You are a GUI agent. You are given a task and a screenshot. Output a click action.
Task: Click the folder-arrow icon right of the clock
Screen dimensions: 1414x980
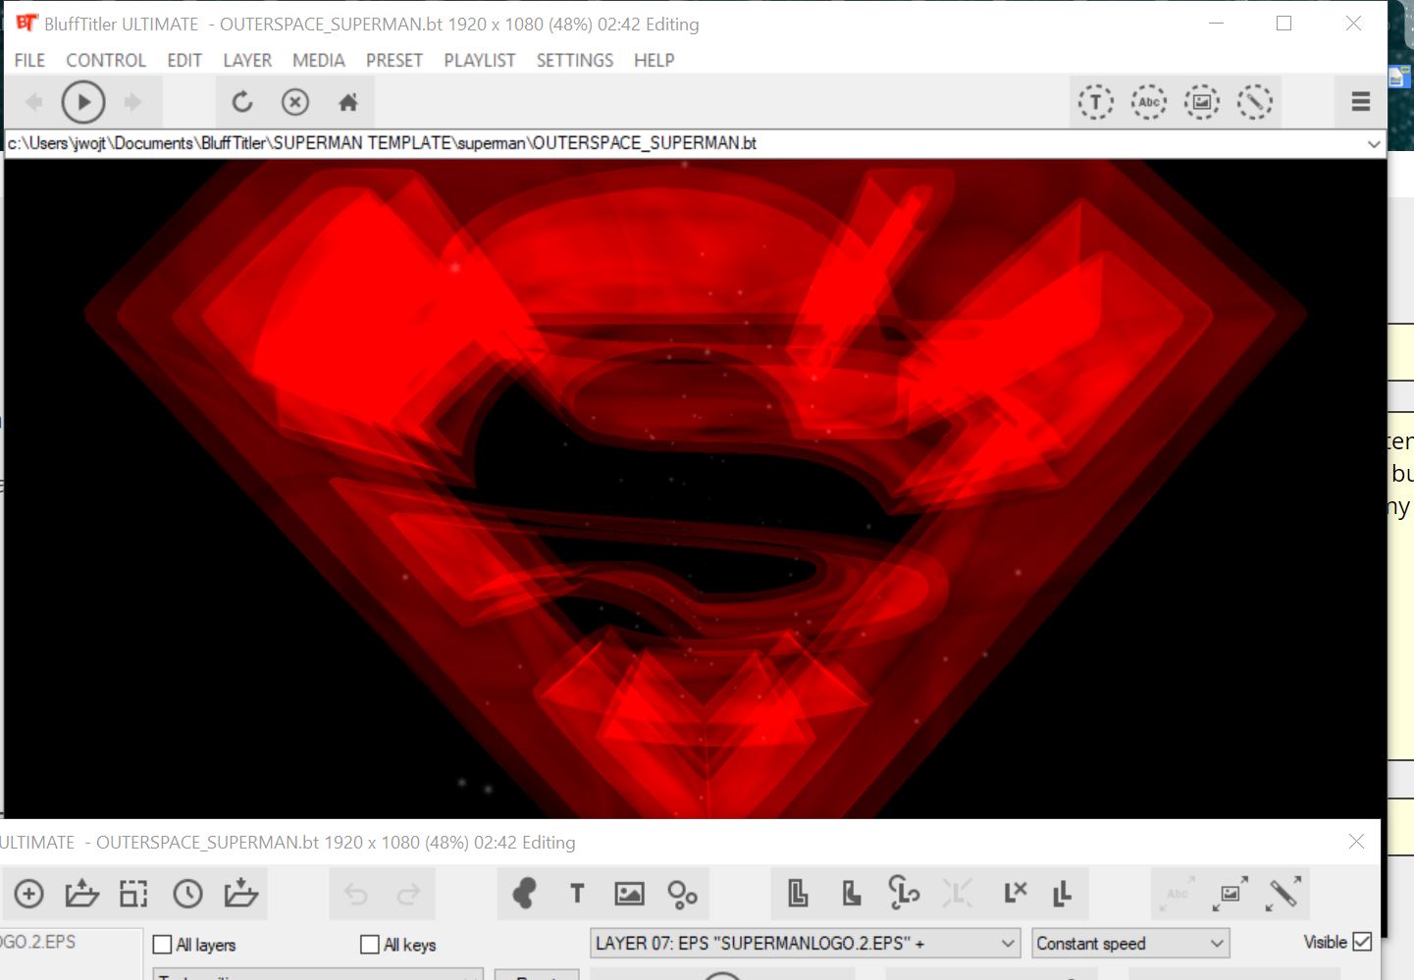[x=240, y=894]
